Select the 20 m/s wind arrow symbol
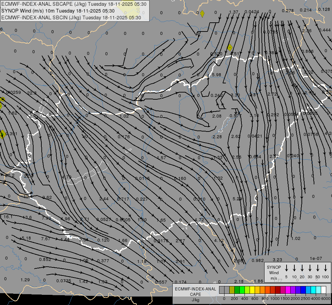This screenshot has width=332, height=305. [302, 268]
